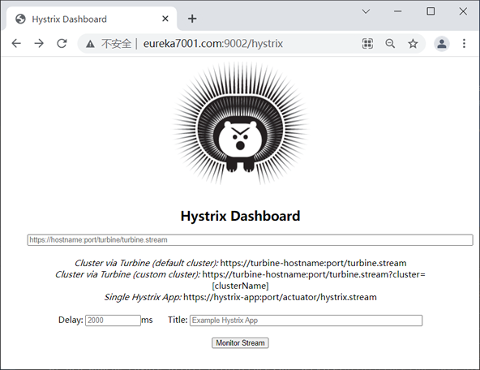Click the stream URL input field
480x370 pixels.
(x=250, y=240)
